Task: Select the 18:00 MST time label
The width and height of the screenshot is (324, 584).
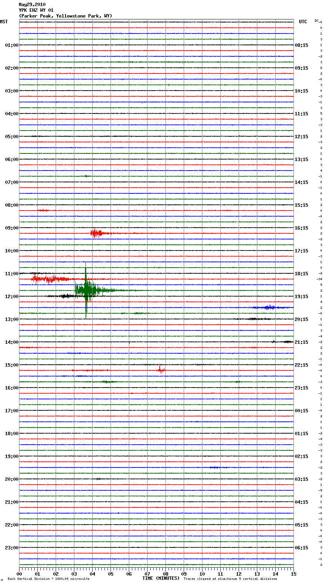Action: [x=11, y=434]
